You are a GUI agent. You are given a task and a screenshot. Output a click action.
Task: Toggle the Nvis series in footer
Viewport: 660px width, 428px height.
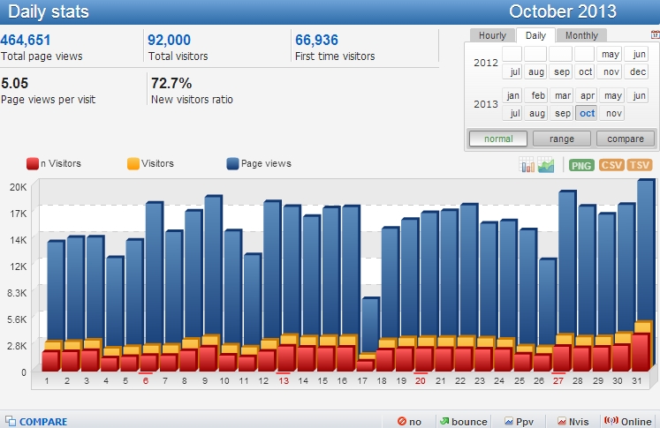[x=573, y=422]
